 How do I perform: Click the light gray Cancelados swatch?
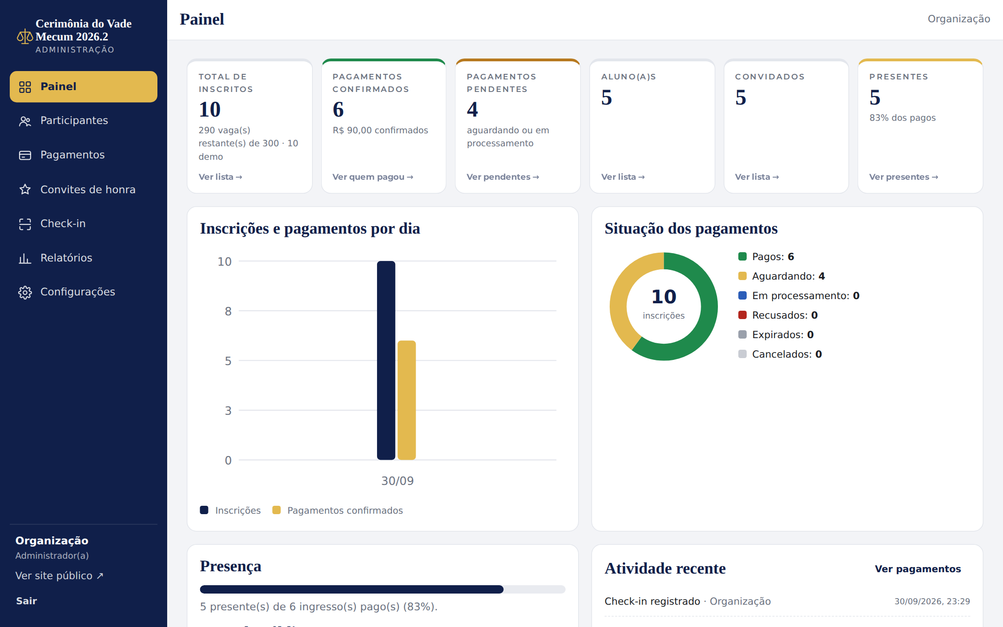pyautogui.click(x=742, y=354)
